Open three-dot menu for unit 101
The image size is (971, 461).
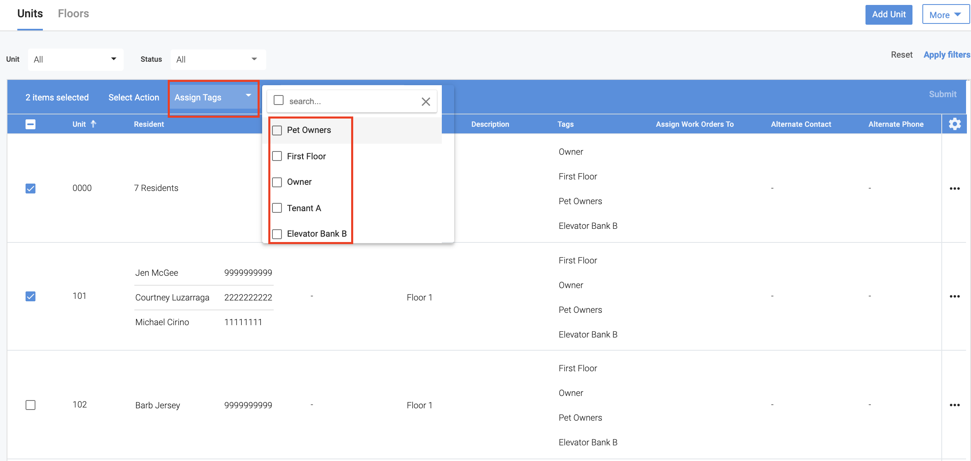point(955,296)
